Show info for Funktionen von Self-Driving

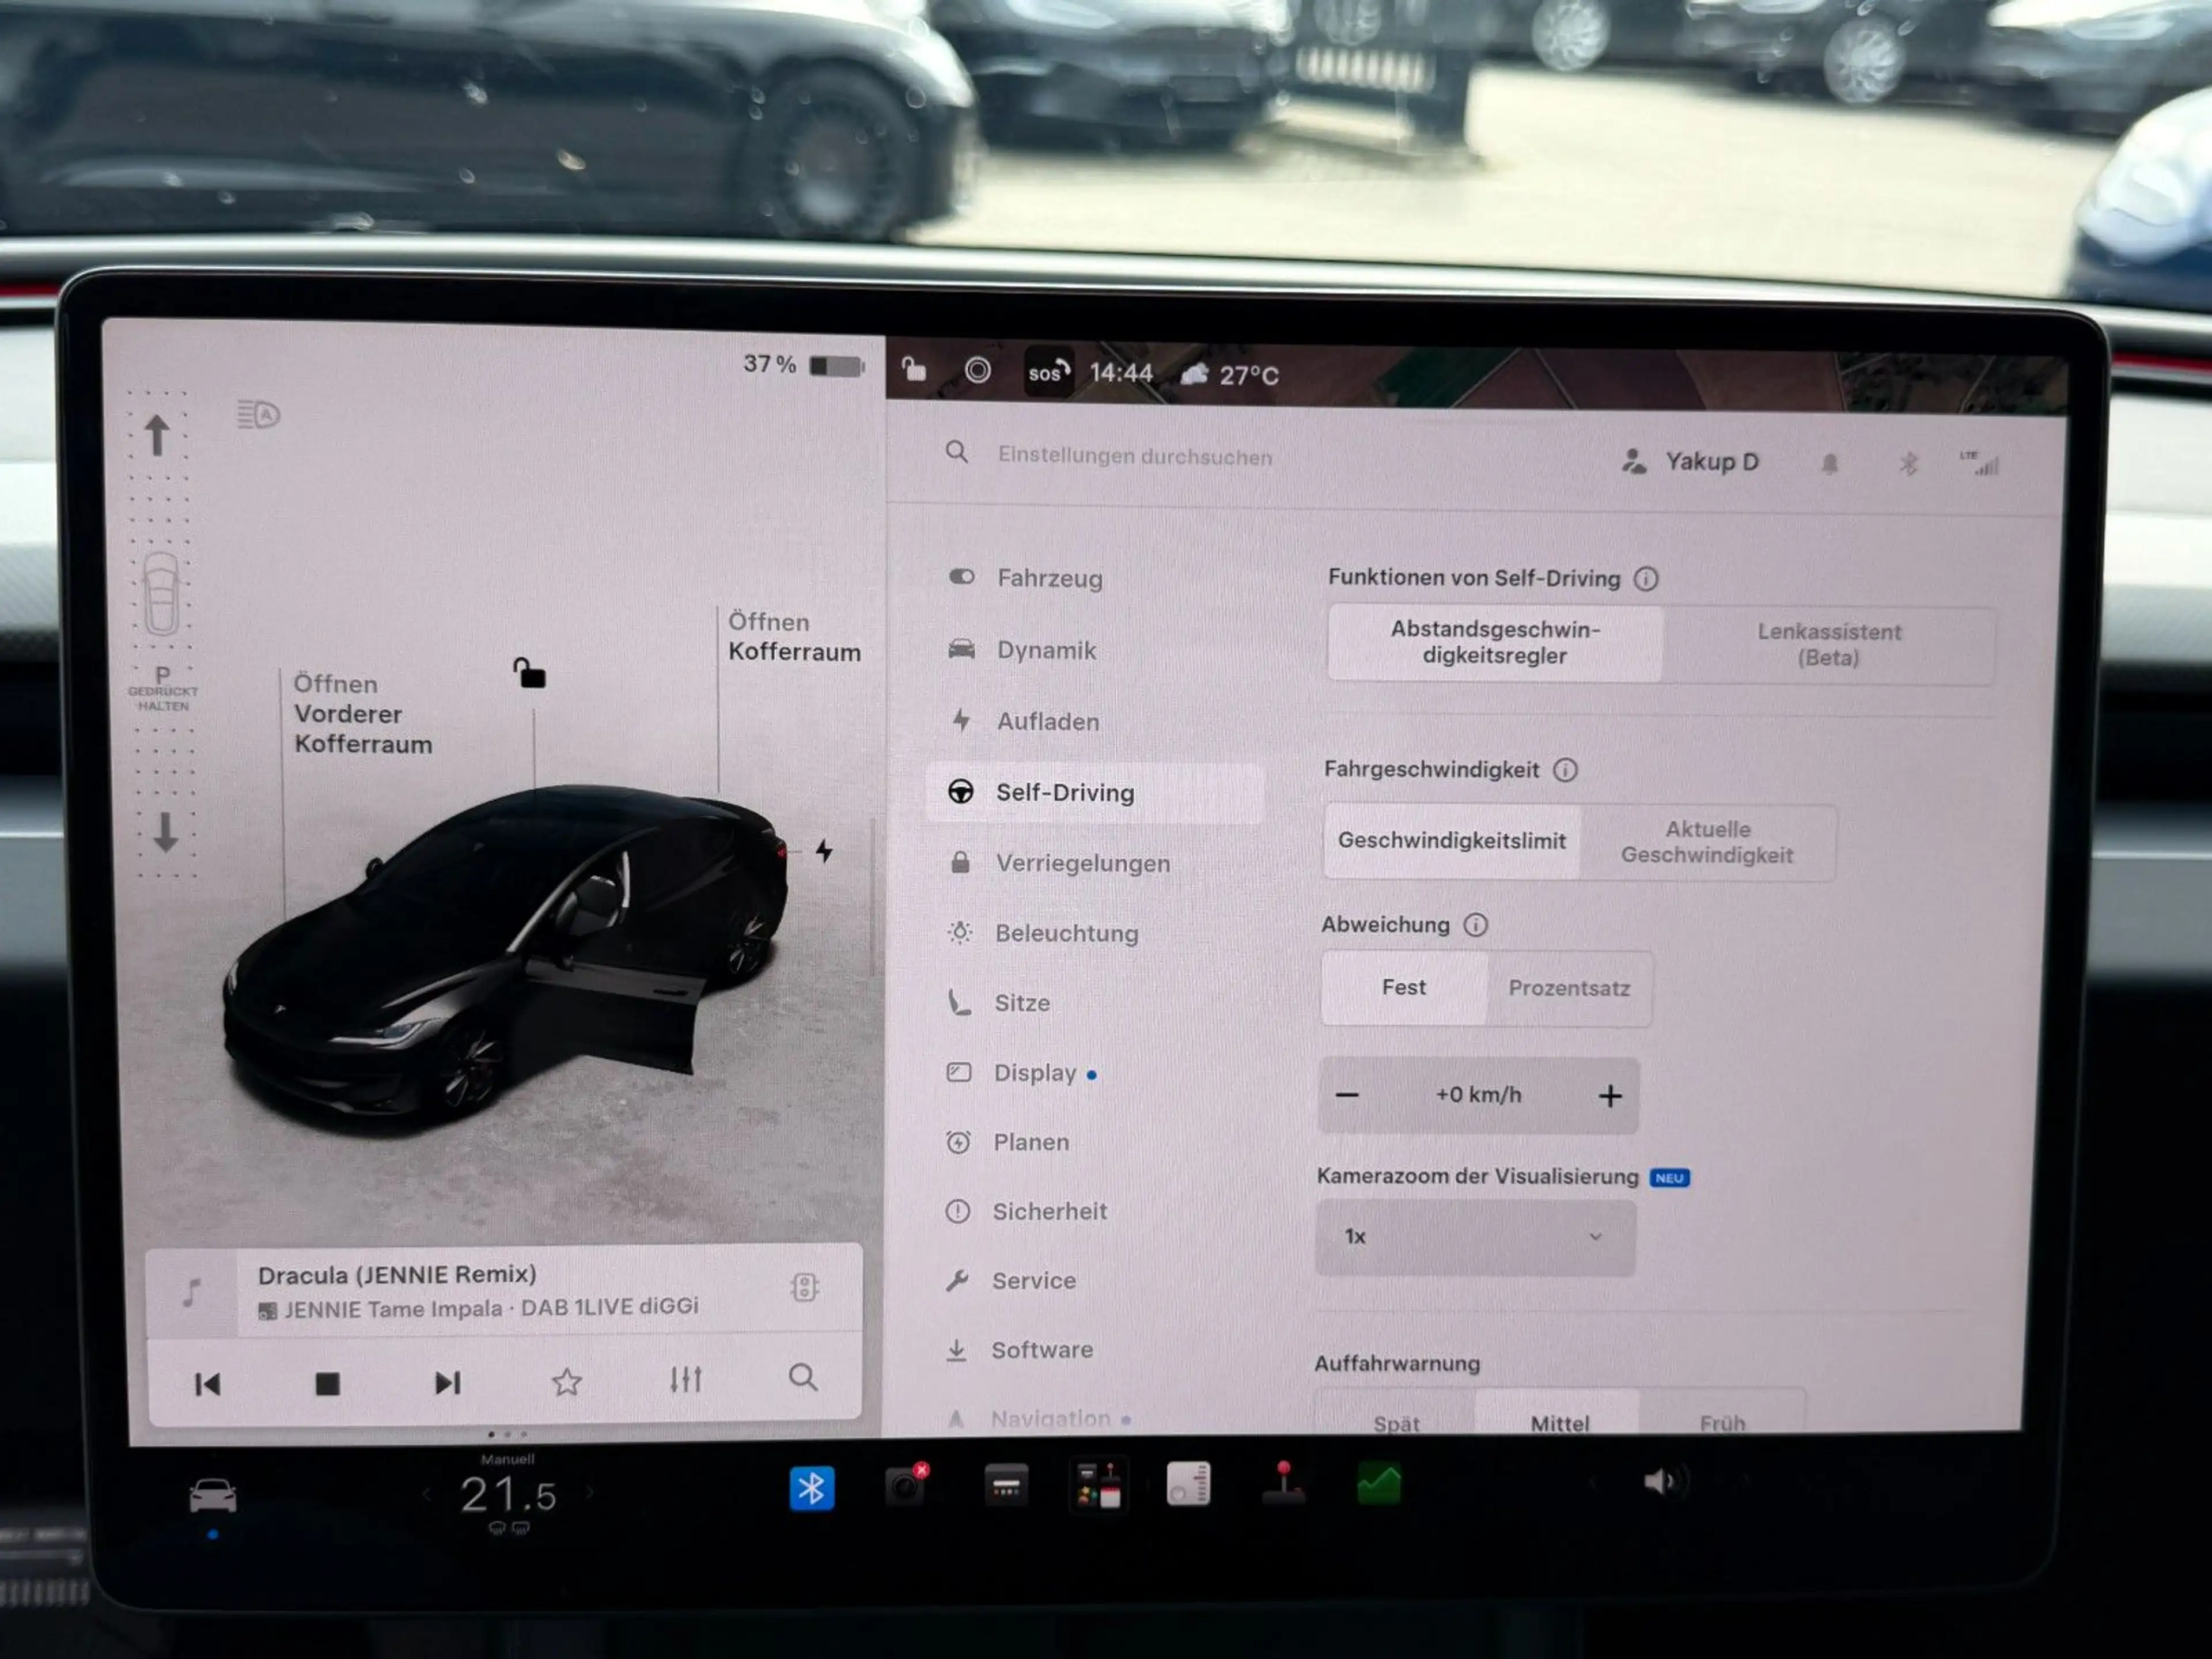[1646, 579]
